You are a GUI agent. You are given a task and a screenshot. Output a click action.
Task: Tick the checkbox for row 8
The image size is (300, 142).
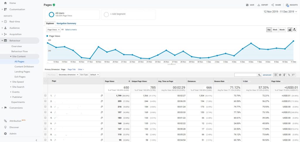tap(45, 134)
